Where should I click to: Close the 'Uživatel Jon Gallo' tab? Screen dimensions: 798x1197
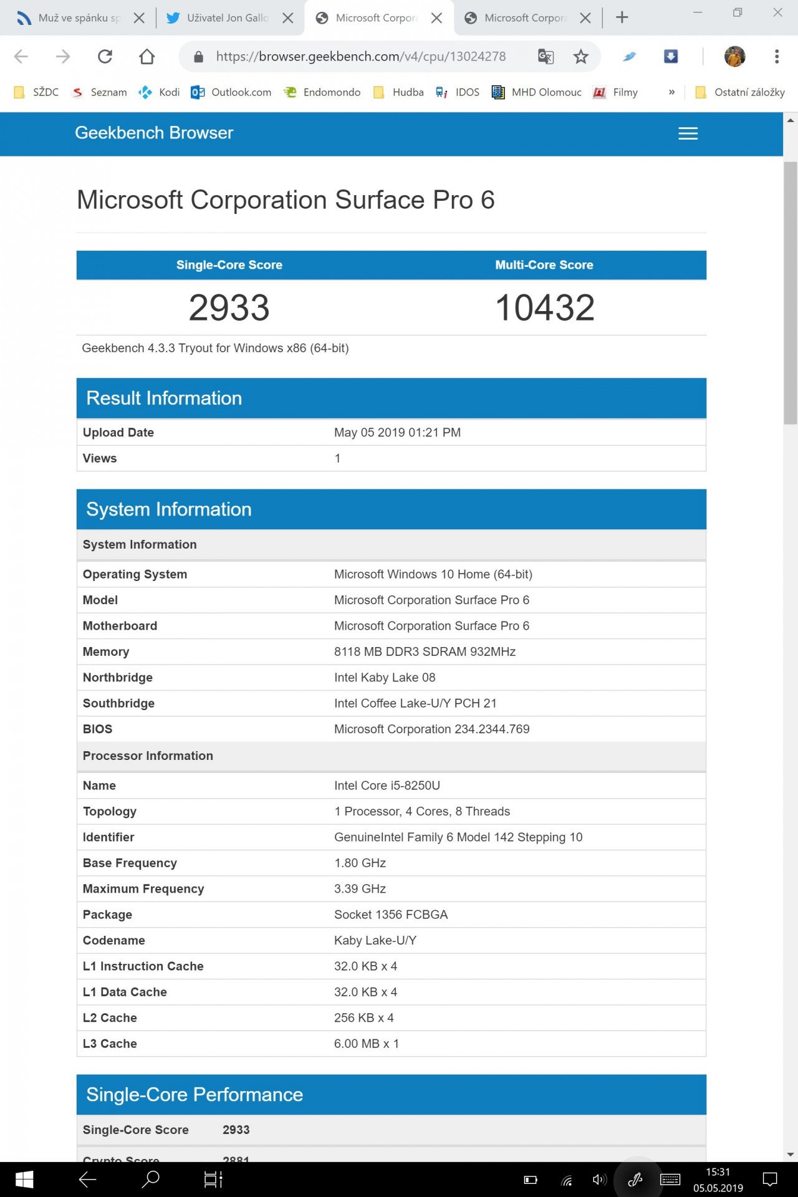287,18
